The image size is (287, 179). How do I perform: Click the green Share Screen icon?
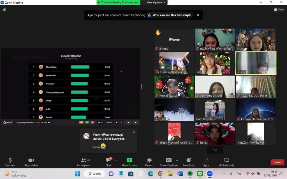[129, 160]
